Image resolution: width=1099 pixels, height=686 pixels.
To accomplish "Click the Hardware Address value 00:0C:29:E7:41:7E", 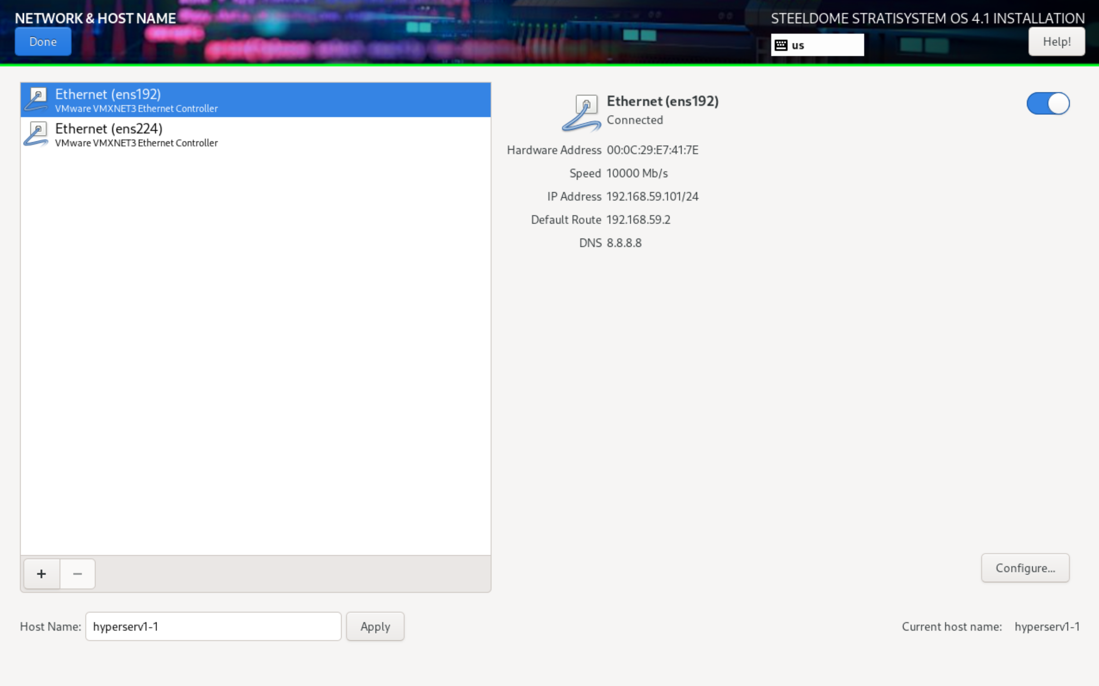I will coord(652,150).
